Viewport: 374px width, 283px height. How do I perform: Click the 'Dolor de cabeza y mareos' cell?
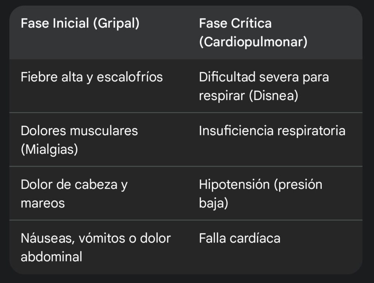click(x=74, y=194)
